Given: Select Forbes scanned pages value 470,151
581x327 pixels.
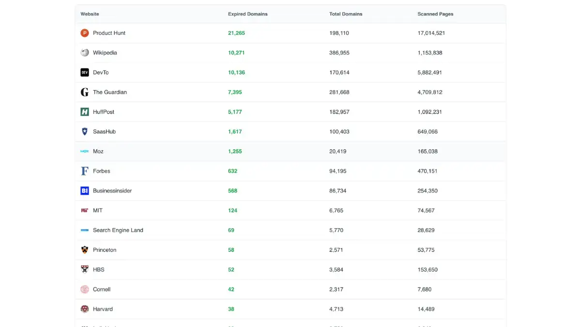Looking at the screenshot, I should 428,171.
